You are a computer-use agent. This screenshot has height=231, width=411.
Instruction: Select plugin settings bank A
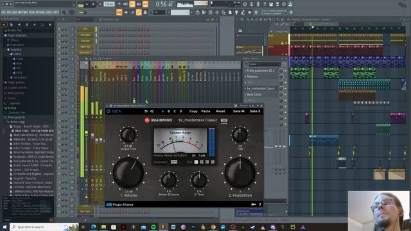162,111
